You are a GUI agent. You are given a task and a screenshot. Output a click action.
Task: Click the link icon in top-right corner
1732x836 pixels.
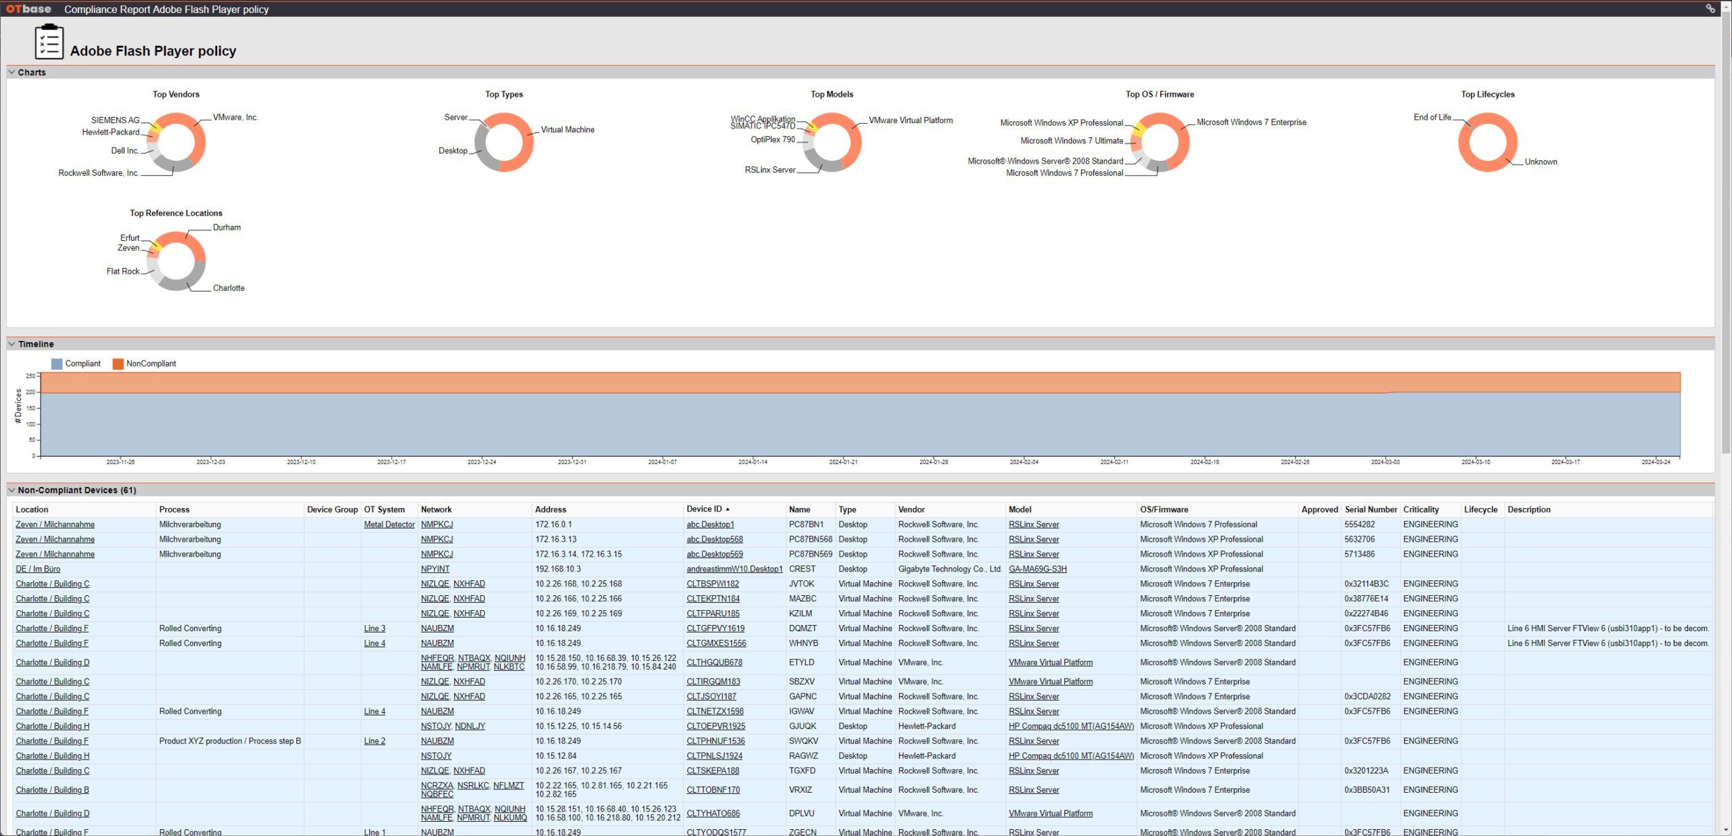[1710, 9]
